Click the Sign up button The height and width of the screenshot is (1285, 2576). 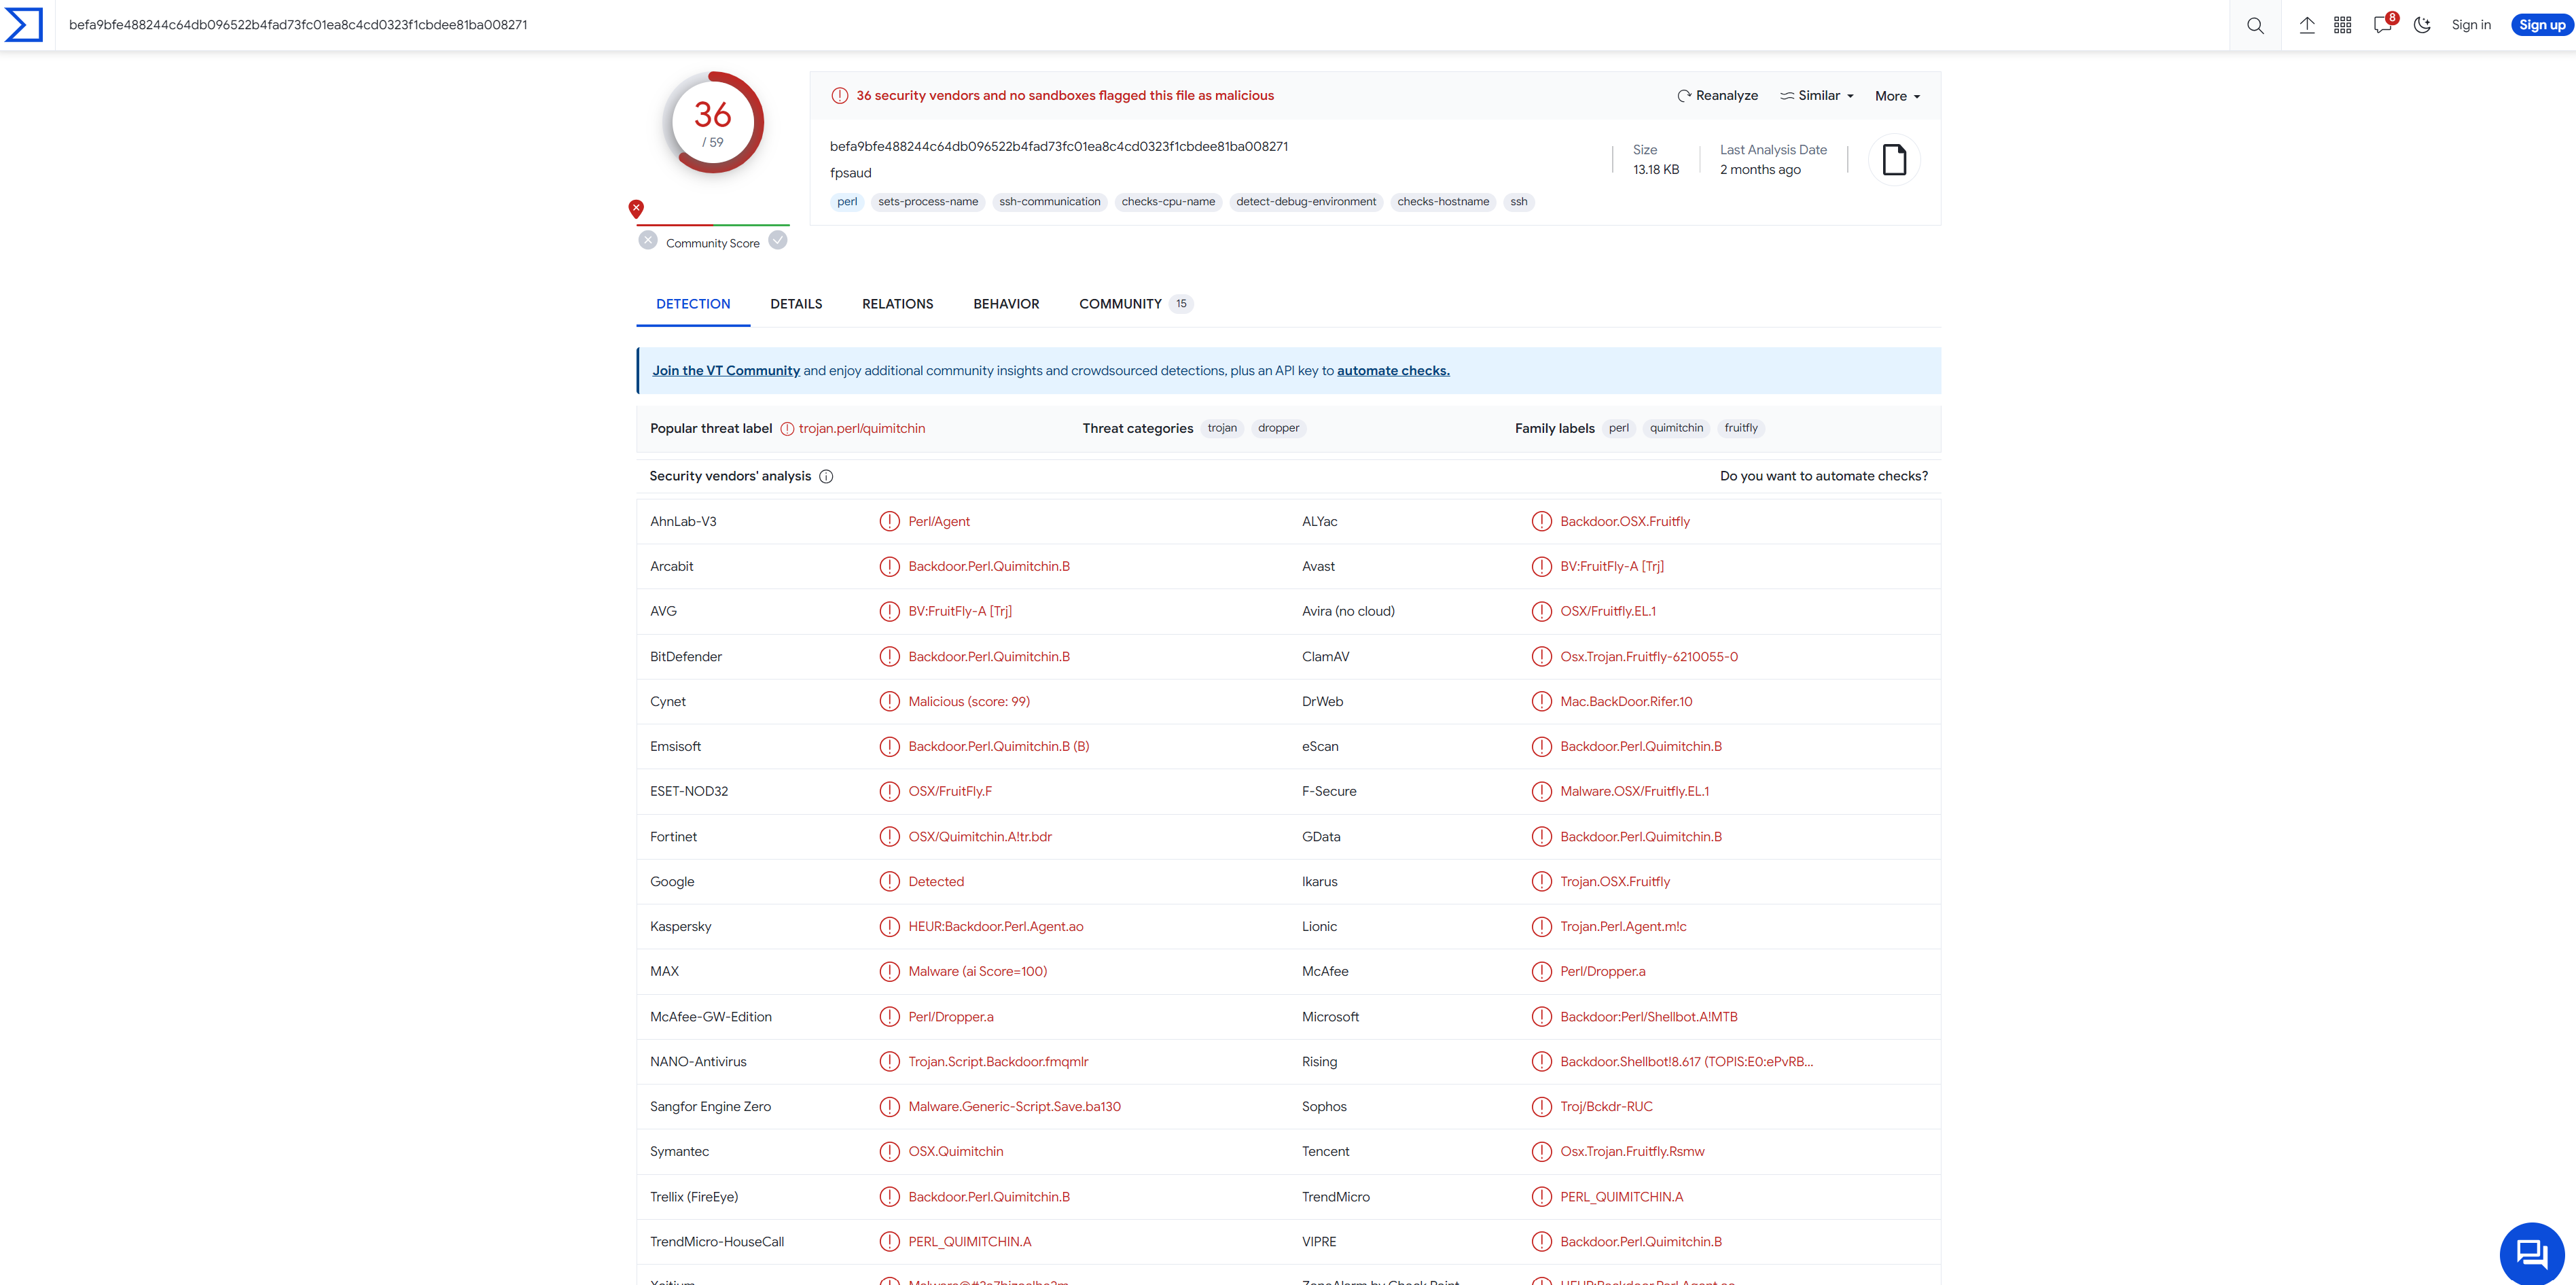pos(2541,25)
